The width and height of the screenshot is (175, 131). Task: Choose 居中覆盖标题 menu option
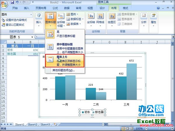tap(65, 48)
